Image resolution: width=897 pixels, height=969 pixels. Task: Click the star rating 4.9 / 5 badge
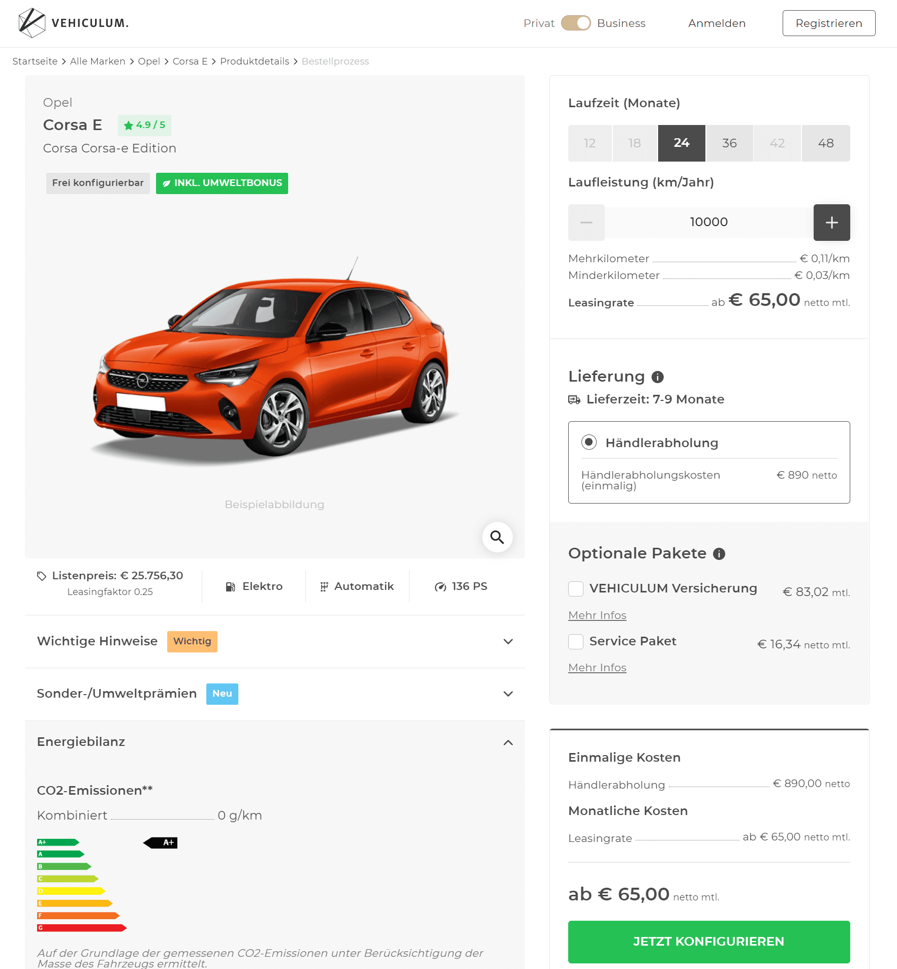coord(144,126)
